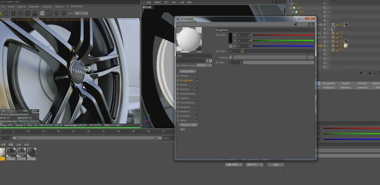Viewport: 380px width, 185px height.
Task: Open the Chn channel dropdown showing DL
Action: 81,13
